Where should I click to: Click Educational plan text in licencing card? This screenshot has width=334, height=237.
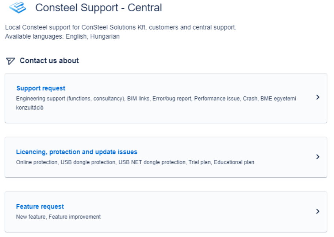(x=234, y=162)
